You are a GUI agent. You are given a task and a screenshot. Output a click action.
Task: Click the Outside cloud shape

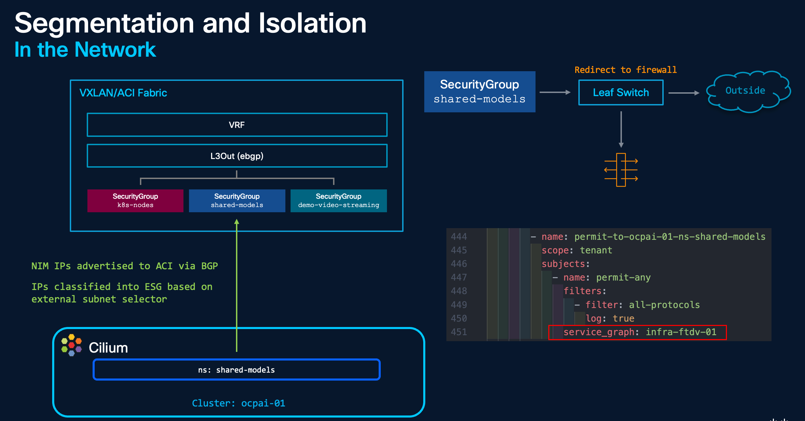pos(748,92)
